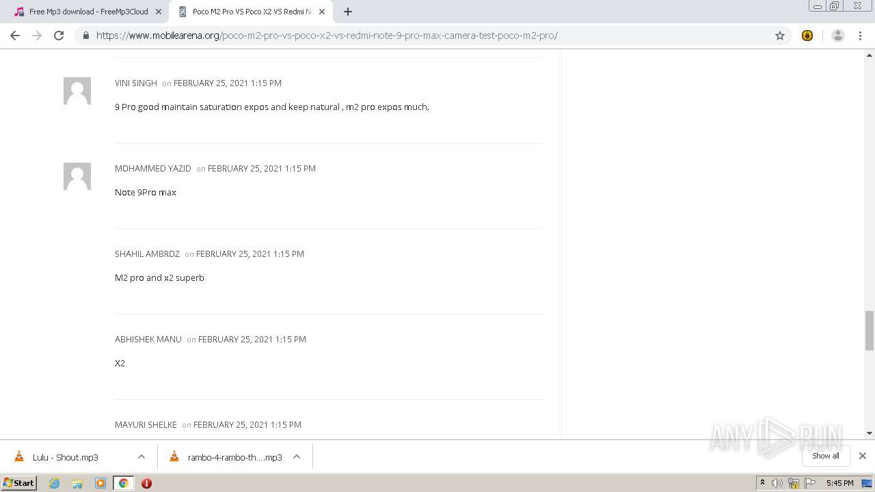Image resolution: width=875 pixels, height=492 pixels.
Task: Switch to Free Mp3 download tab
Action: [87, 12]
